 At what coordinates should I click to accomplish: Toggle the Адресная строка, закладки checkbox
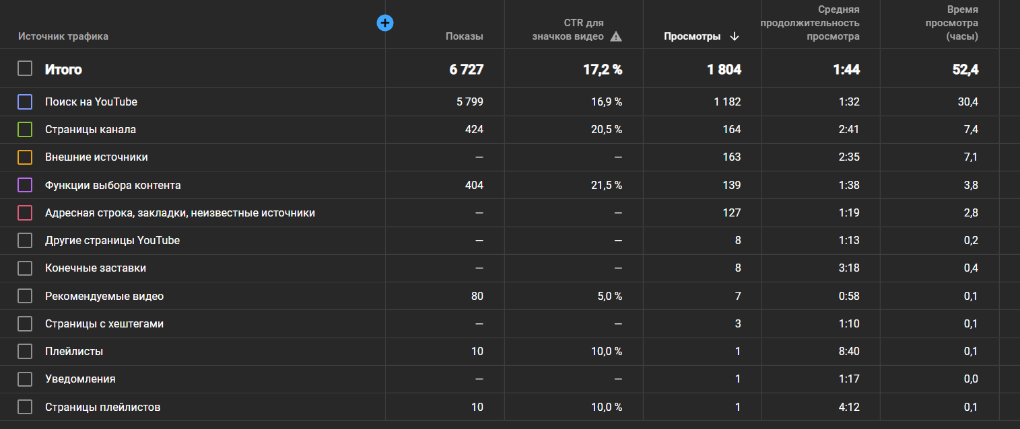[x=25, y=213]
